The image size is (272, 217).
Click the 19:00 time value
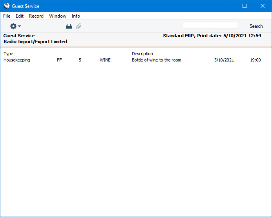click(x=256, y=60)
